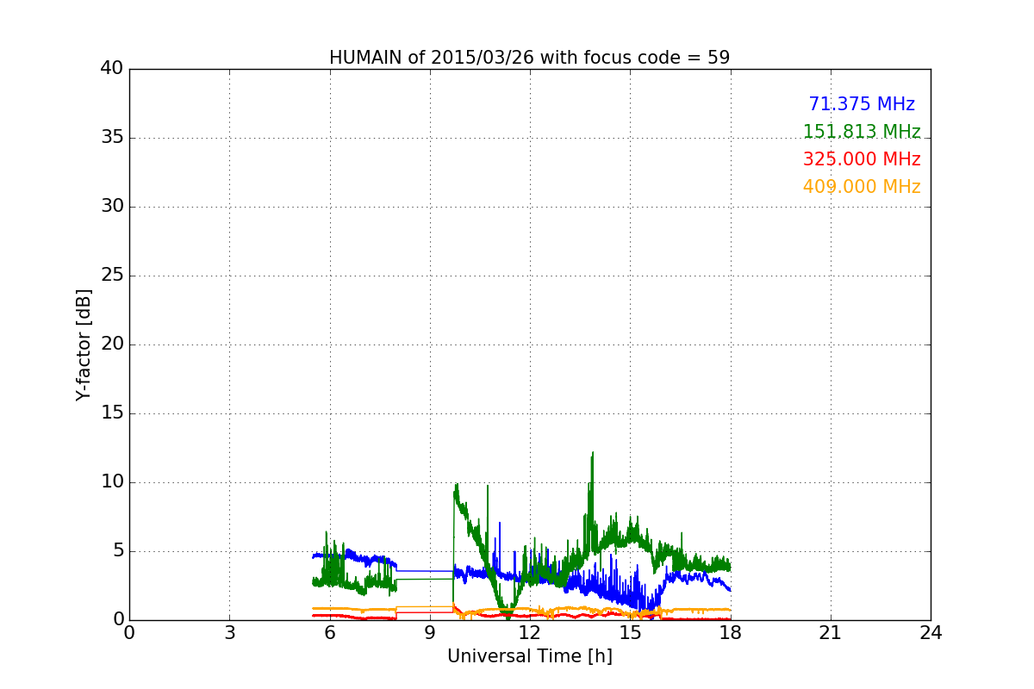
Task: Click the y-axis tick label 20
Action: coord(112,344)
